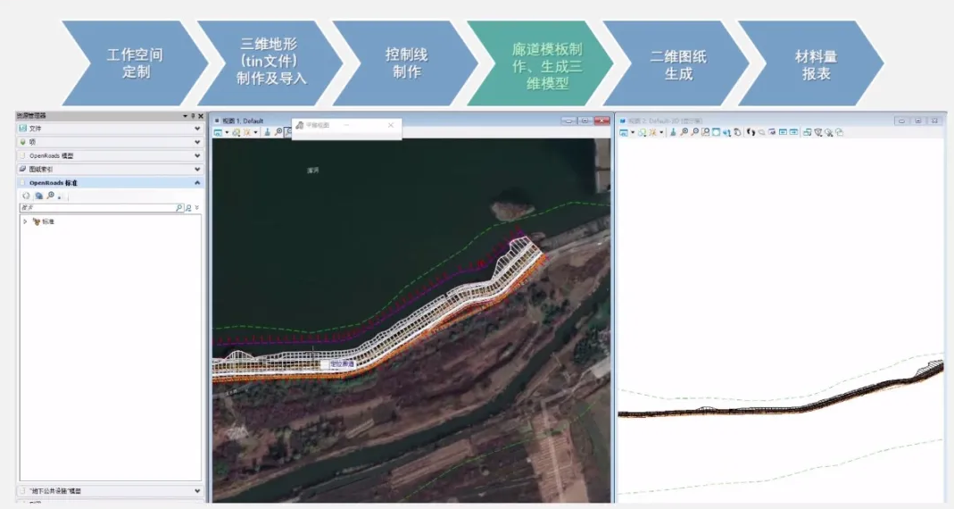Expand the 标准 tree node arrow
The image size is (954, 509).
[x=25, y=221]
